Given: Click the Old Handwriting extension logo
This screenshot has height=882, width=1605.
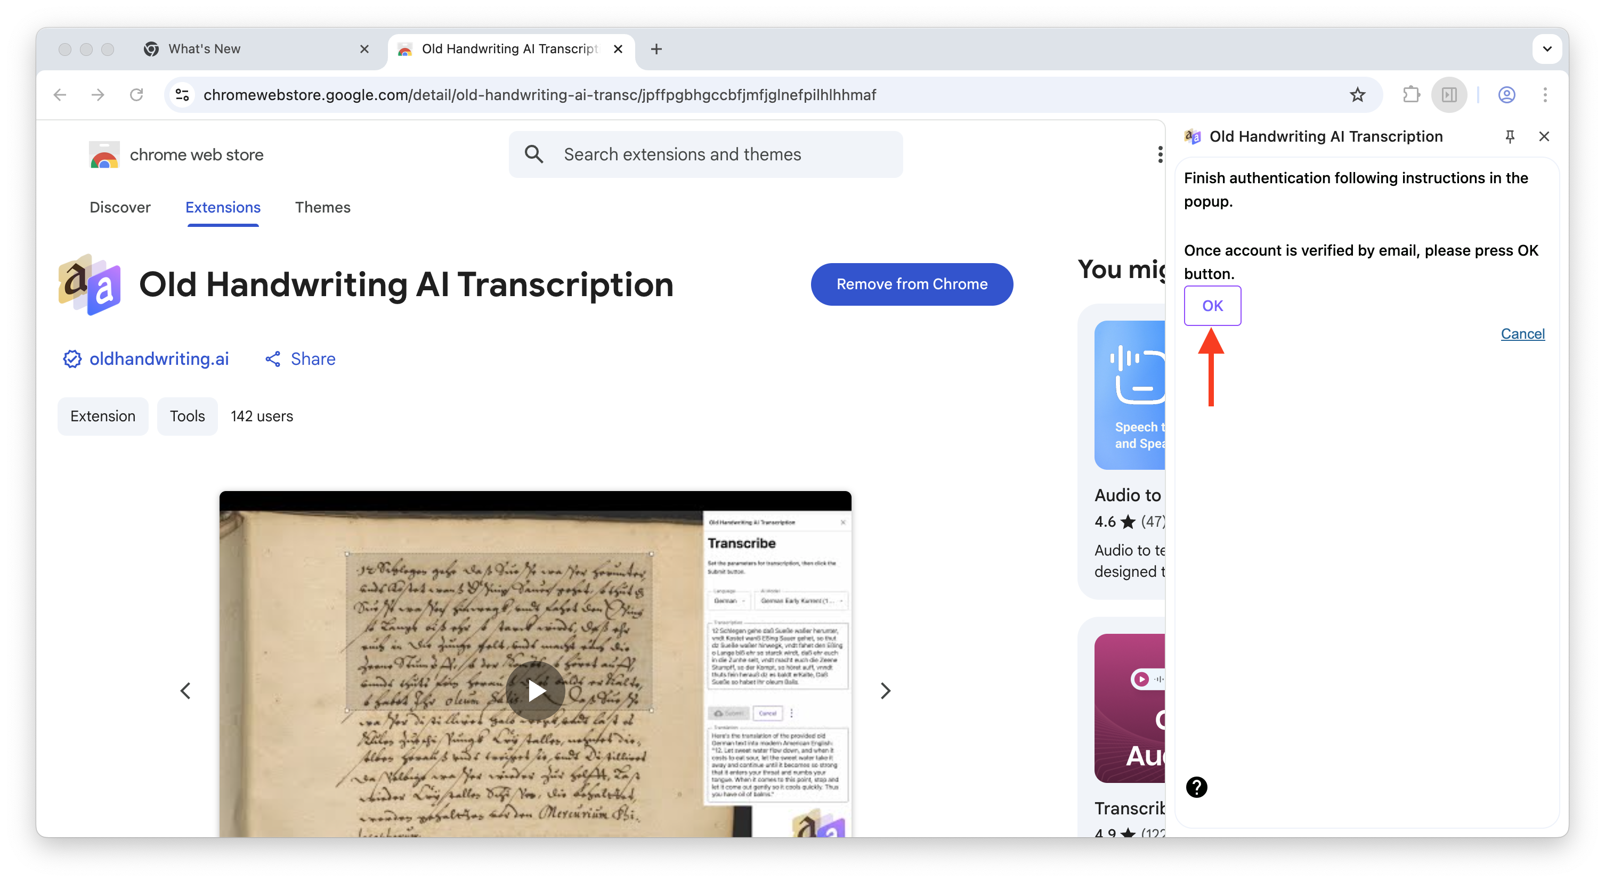Looking at the screenshot, I should click(89, 284).
